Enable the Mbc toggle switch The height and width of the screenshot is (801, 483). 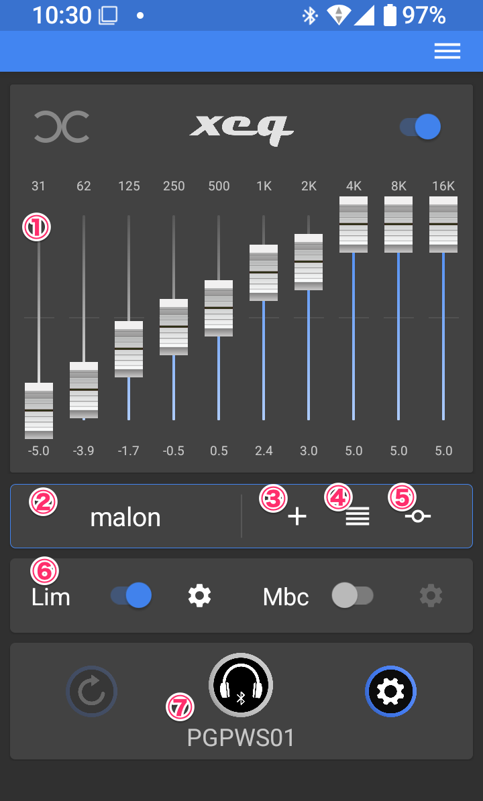point(353,595)
